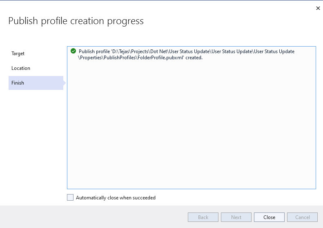Switch to the Location step

(x=21, y=68)
